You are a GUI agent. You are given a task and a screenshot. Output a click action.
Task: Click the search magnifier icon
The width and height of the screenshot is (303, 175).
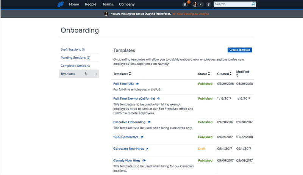point(253,4)
